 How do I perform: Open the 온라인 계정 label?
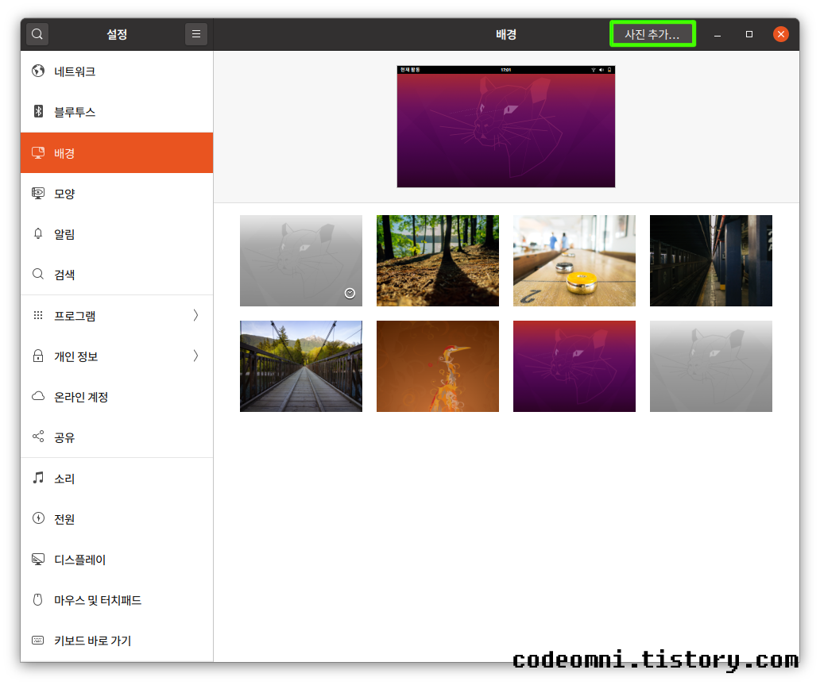[x=81, y=397]
